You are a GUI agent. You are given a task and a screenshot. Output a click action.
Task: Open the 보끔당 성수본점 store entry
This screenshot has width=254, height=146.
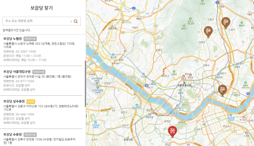(41, 112)
